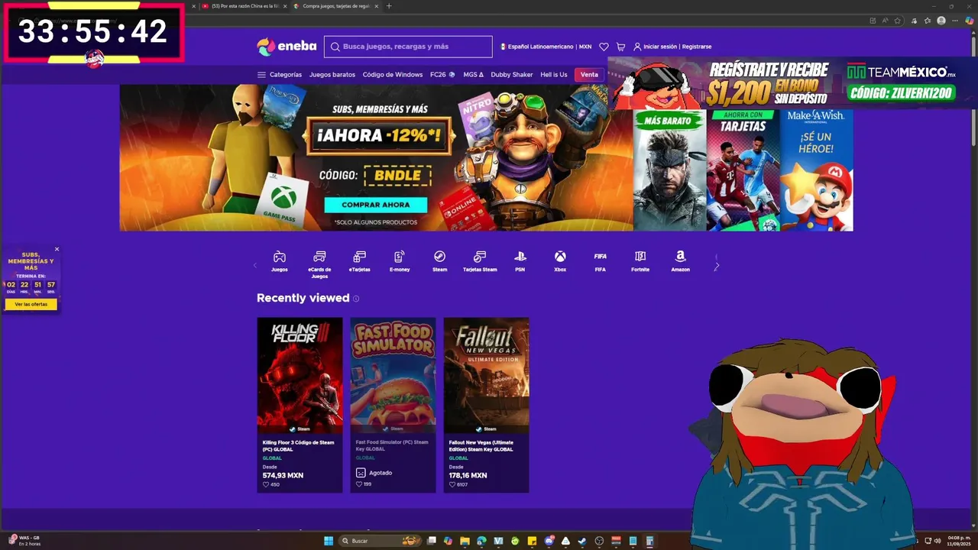Click 'COMPRAR AHORA' banner button

tap(375, 205)
